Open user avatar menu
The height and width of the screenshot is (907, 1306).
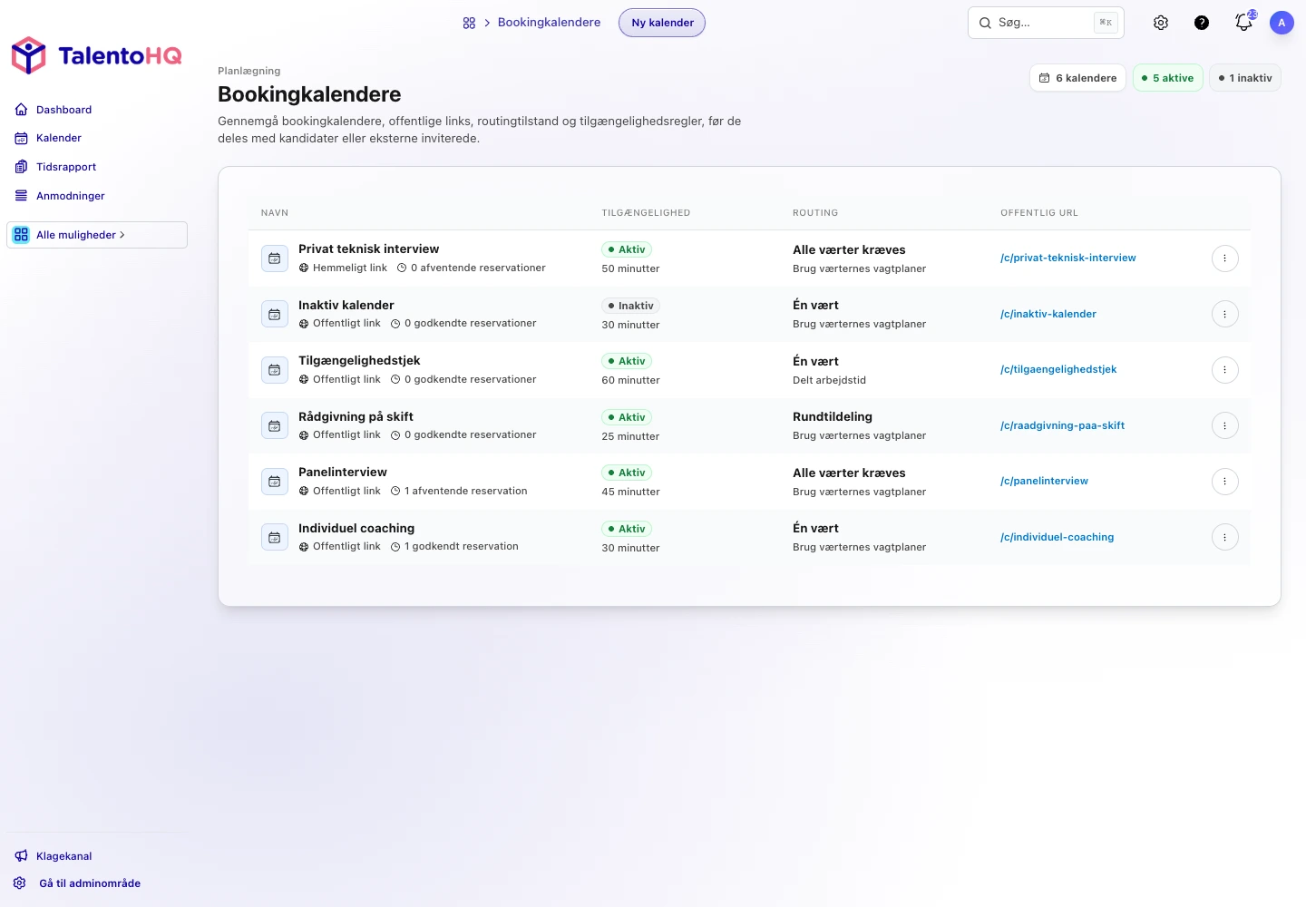coord(1282,23)
